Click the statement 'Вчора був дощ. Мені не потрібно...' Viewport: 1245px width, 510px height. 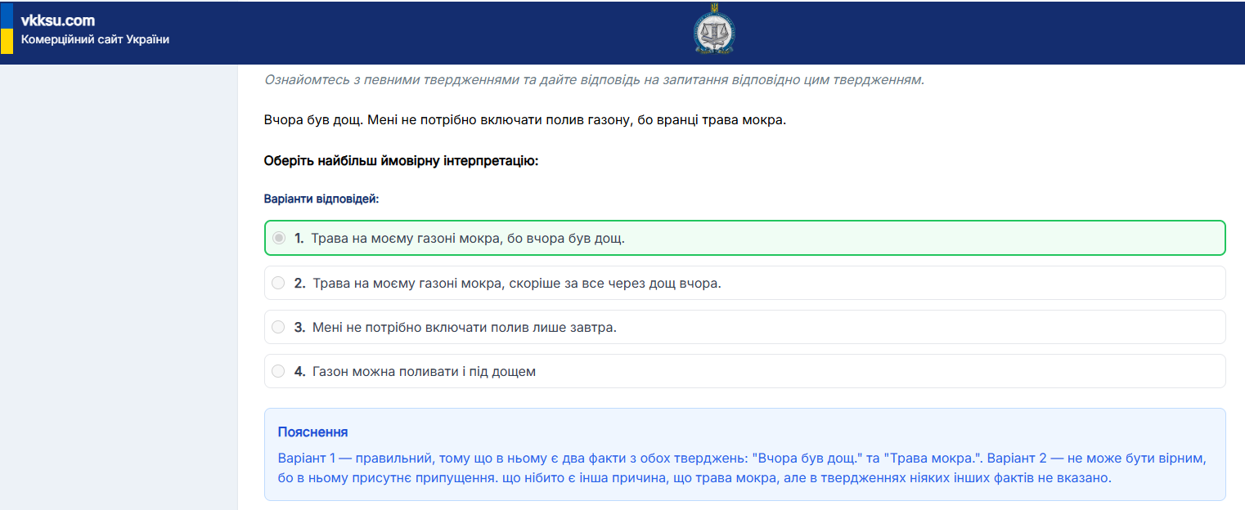524,120
